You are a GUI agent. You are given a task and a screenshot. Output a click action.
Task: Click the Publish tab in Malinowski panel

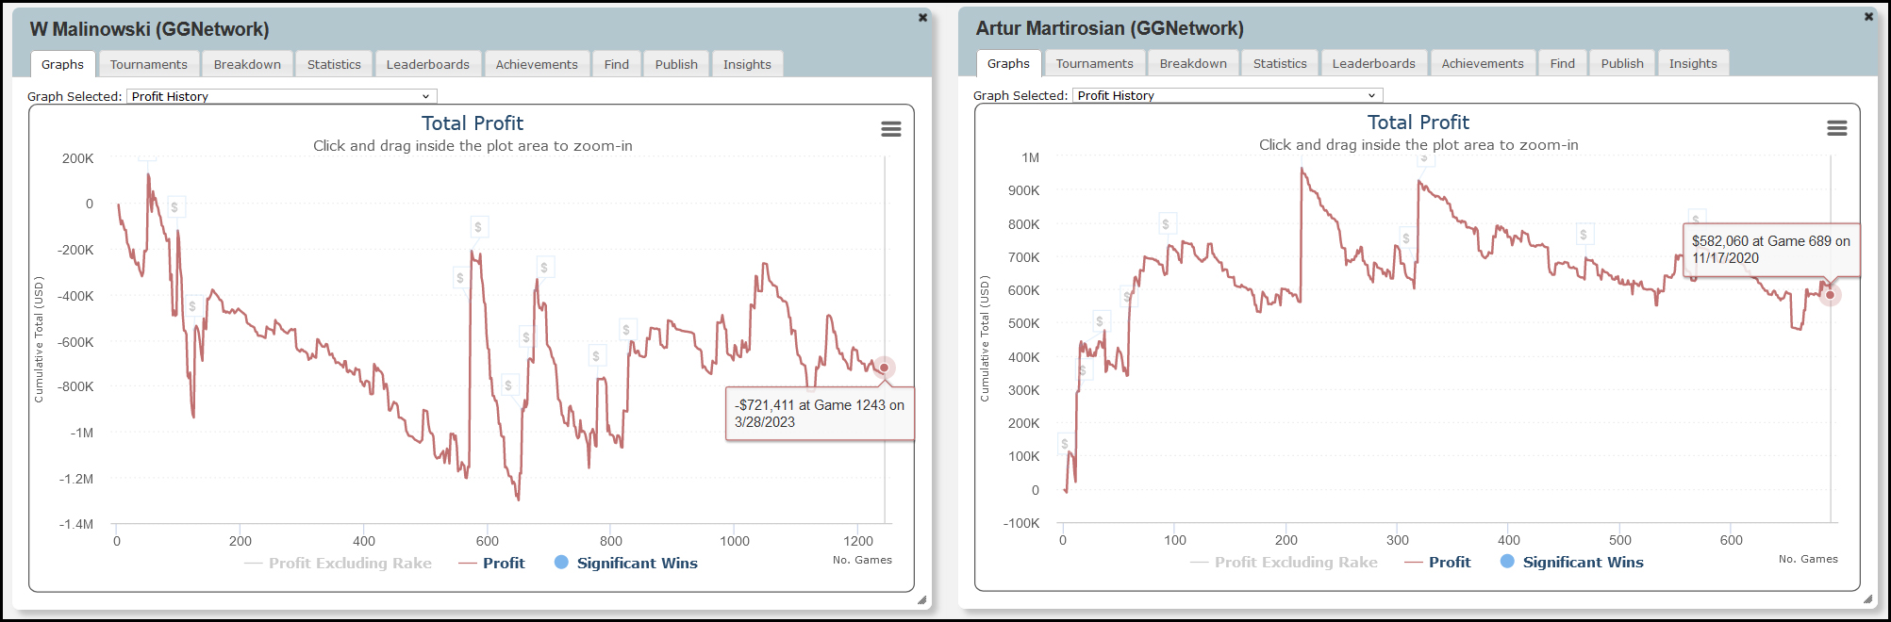tap(676, 64)
